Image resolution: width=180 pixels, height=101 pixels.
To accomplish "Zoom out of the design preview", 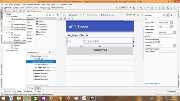I will 127,15.
